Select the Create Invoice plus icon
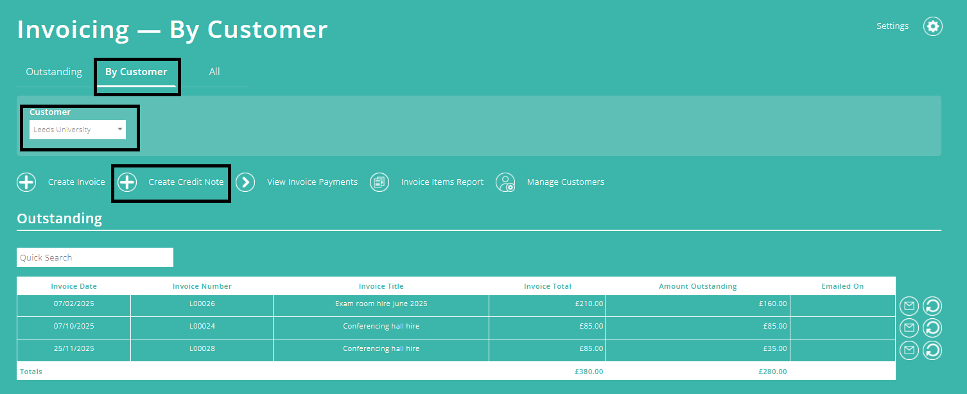Screen dimensions: 967x394 point(26,182)
